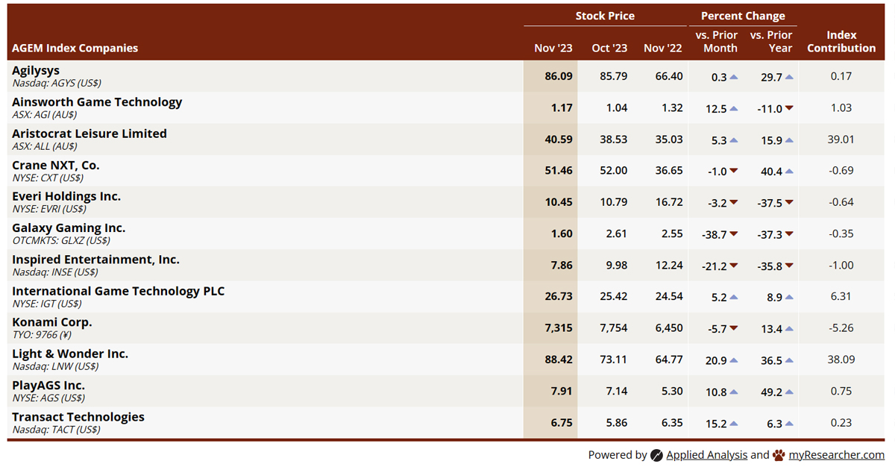Click Konami index contribution -5.26
This screenshot has width=895, height=470.
coord(841,328)
